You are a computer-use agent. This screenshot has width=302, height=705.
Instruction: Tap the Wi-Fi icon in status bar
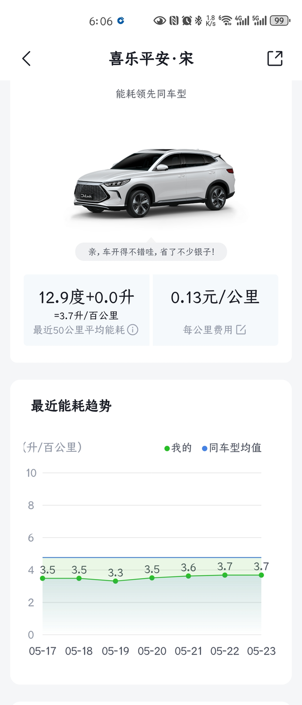coord(226,20)
